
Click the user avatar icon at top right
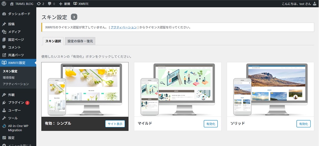point(314,4)
